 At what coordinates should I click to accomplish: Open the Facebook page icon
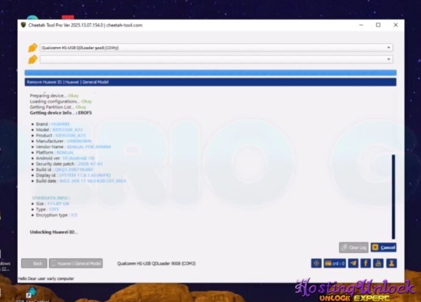[x=365, y=263]
